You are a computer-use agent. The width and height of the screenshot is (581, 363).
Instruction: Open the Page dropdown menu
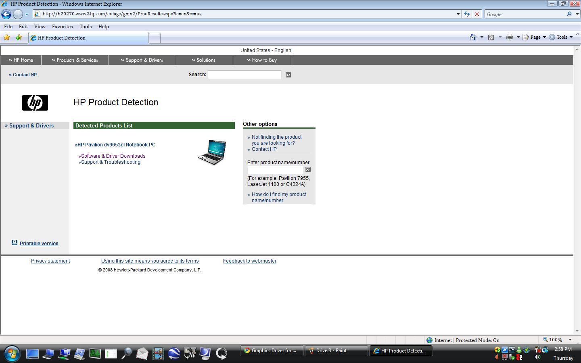tap(534, 37)
